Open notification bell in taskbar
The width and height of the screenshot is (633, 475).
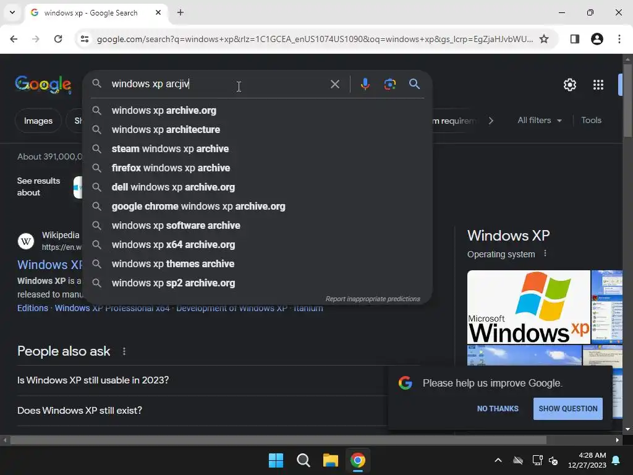tap(616, 460)
